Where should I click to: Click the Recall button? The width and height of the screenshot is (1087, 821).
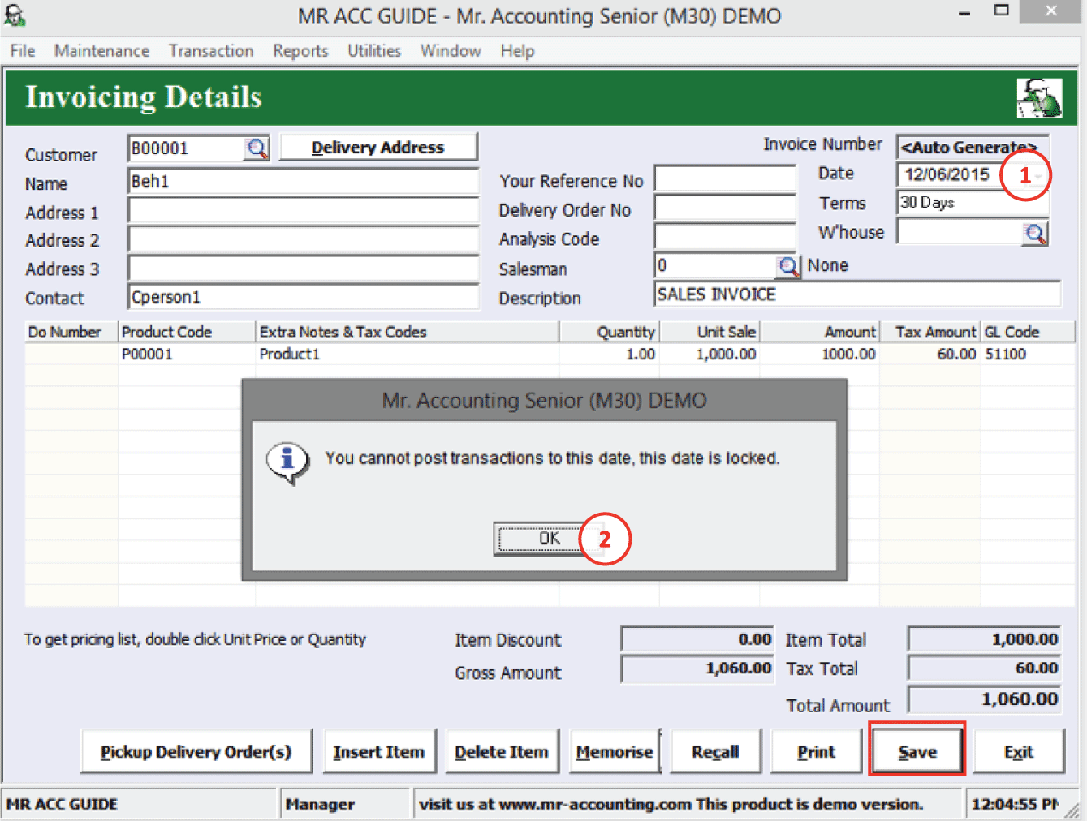tap(715, 752)
